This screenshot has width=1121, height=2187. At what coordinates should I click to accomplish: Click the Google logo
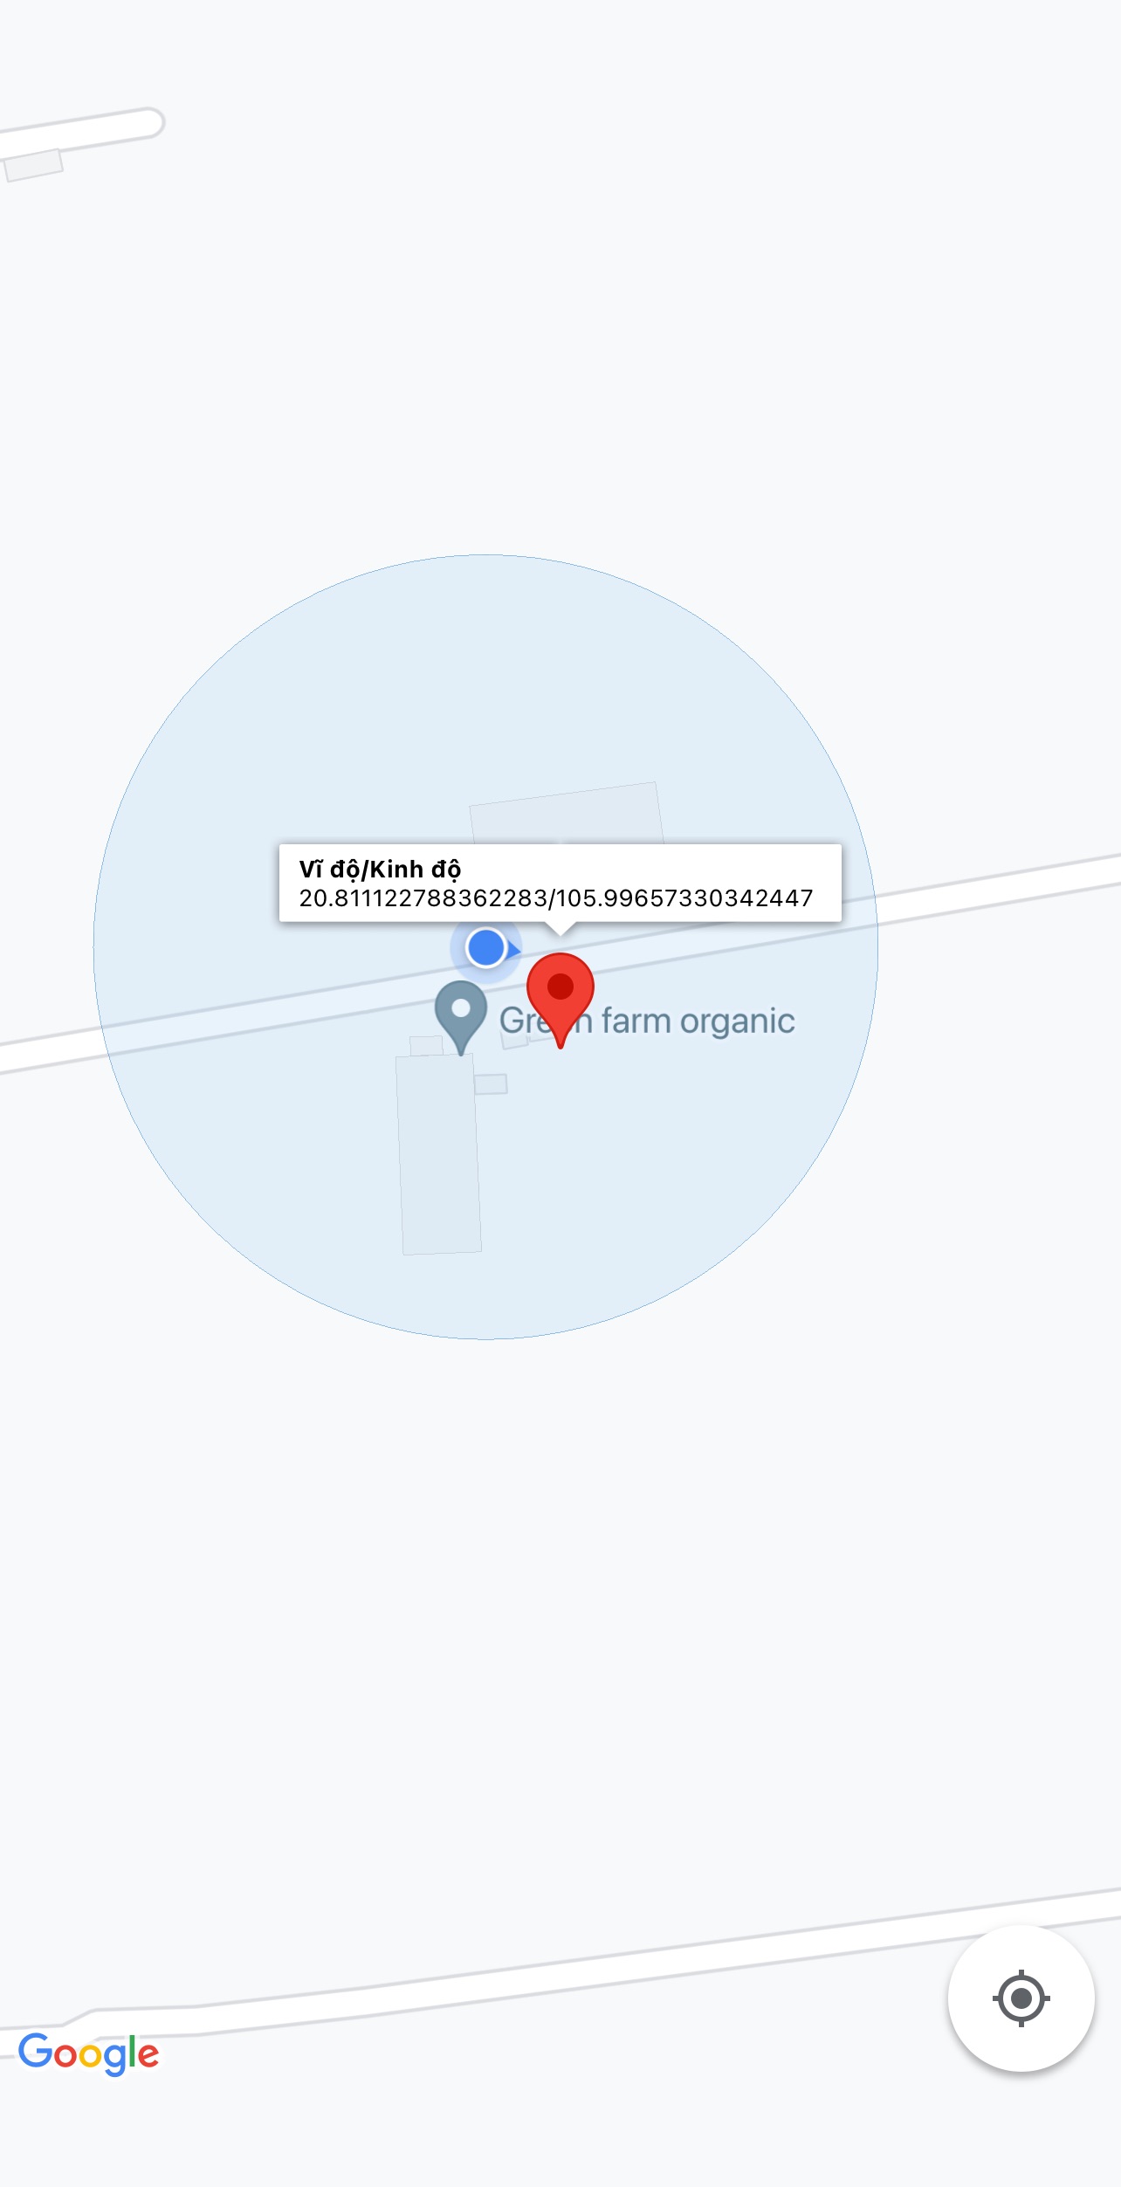(88, 2053)
